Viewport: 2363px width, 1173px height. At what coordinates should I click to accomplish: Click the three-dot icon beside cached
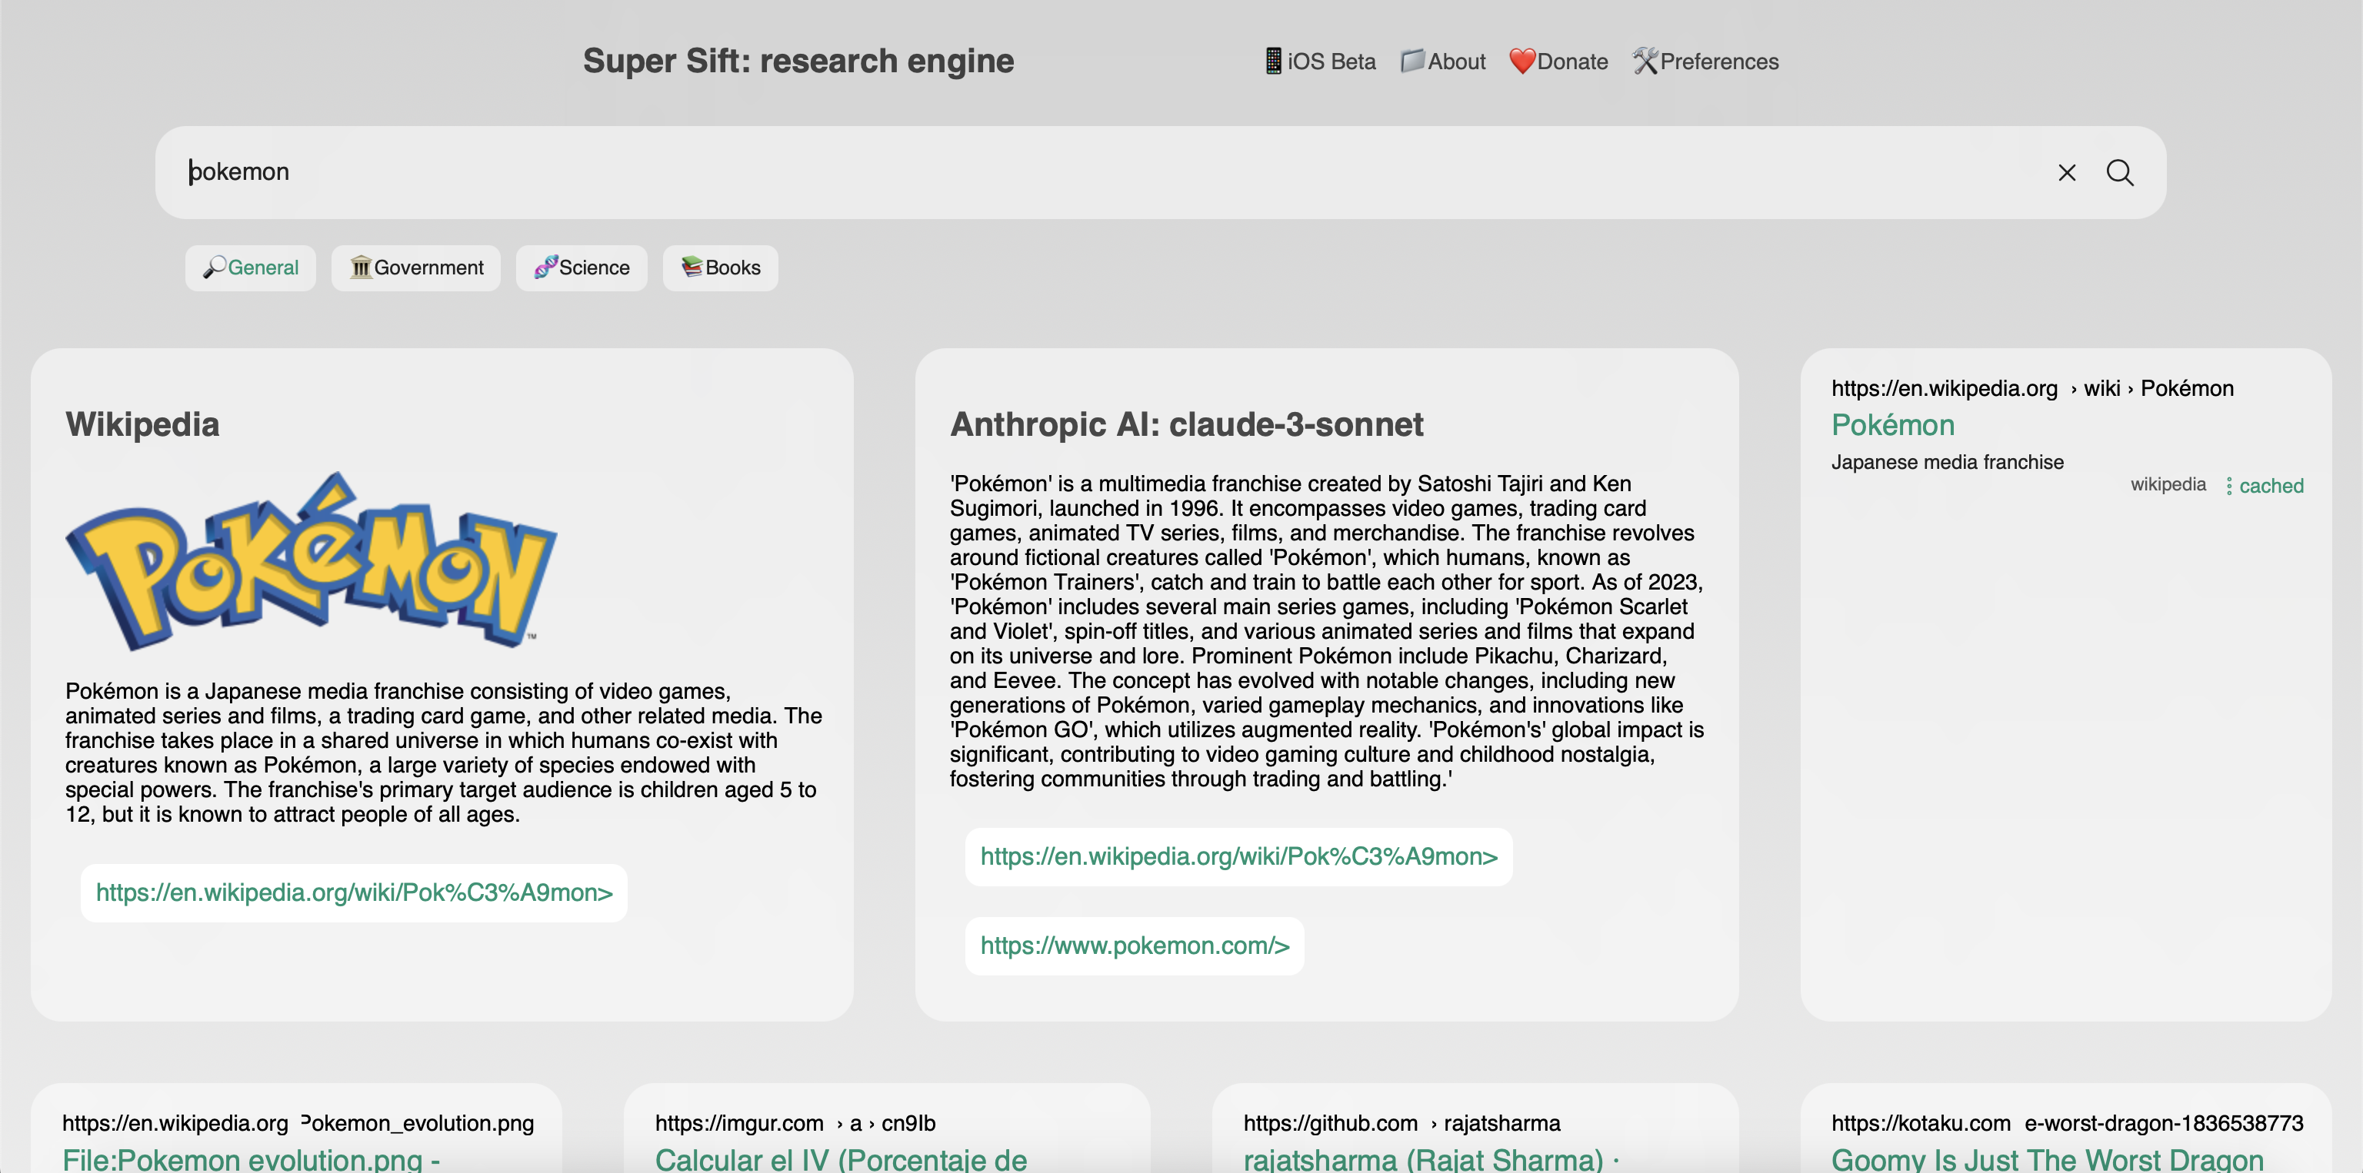click(x=2229, y=486)
